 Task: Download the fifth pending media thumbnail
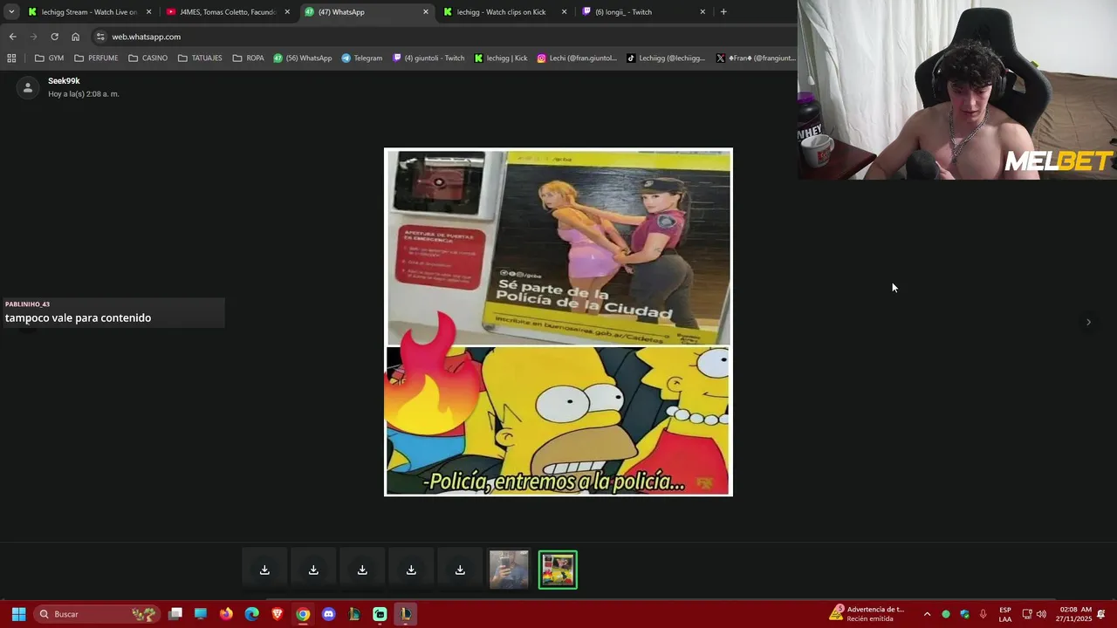click(x=460, y=570)
